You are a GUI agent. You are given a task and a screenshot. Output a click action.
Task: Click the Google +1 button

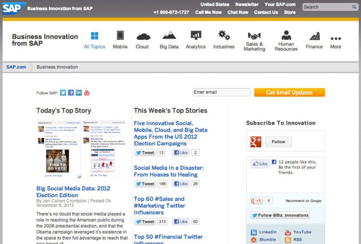tap(256, 201)
